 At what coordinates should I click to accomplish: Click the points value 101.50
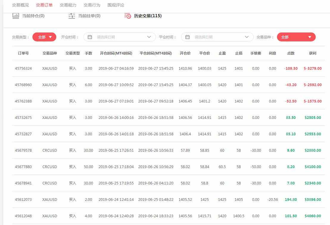point(291,216)
